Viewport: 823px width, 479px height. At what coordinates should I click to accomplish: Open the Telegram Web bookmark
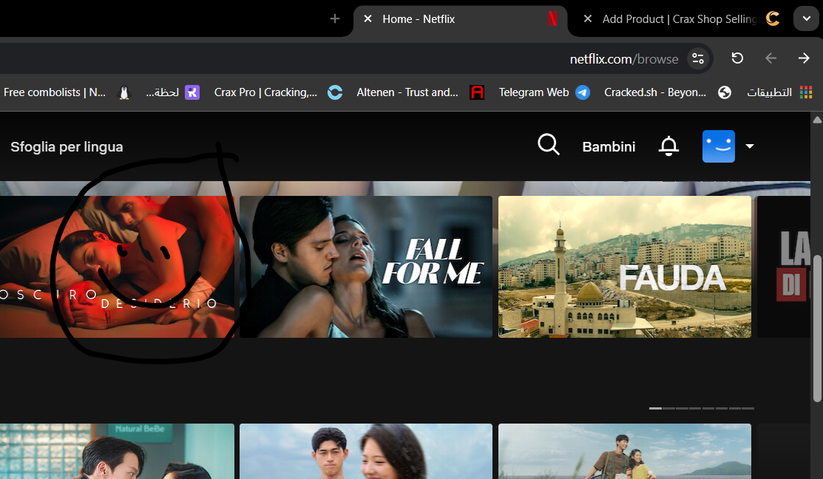click(543, 92)
